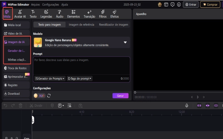
Task: Open the Mídia tab
Action: click(x=7, y=14)
